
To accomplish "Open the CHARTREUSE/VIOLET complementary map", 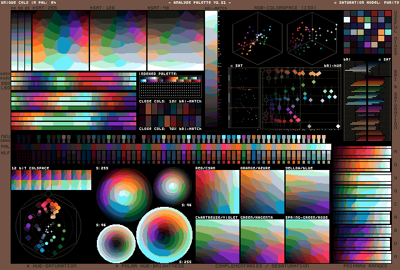I will (x=217, y=241).
